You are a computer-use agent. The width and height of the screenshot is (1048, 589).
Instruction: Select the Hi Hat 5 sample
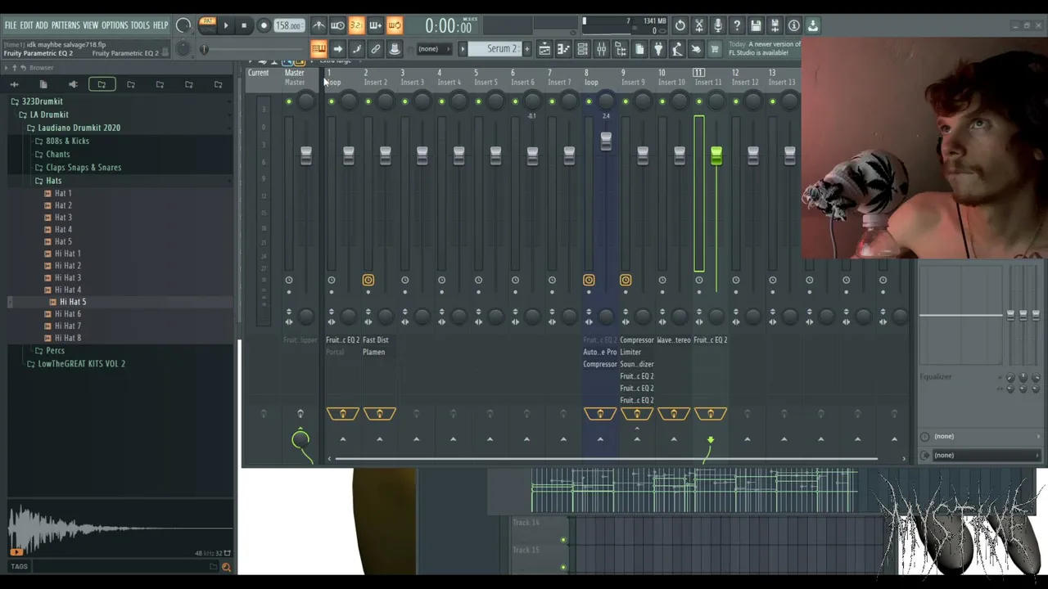tap(73, 302)
